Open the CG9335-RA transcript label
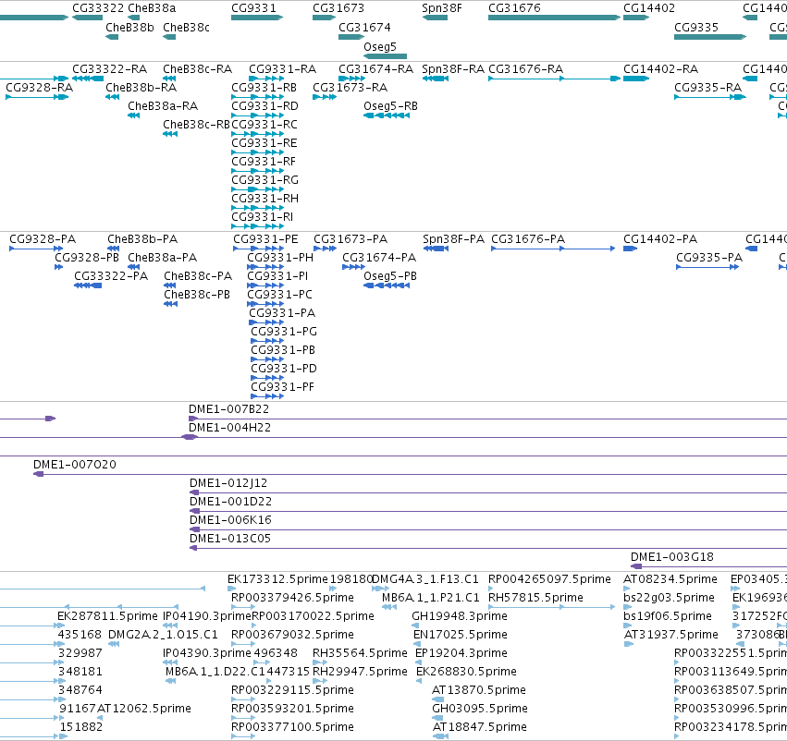787x741 pixels. 707,87
